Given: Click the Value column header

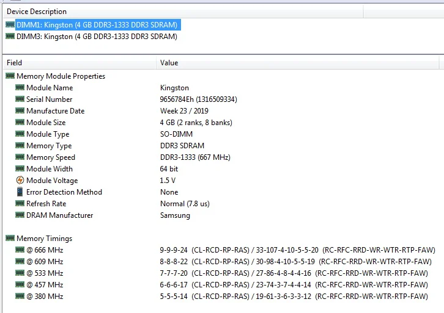Looking at the screenshot, I should 297,63.
